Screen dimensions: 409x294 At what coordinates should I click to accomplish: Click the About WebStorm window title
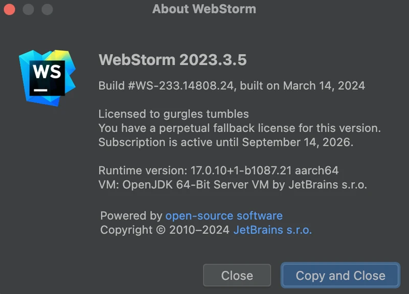(x=204, y=9)
